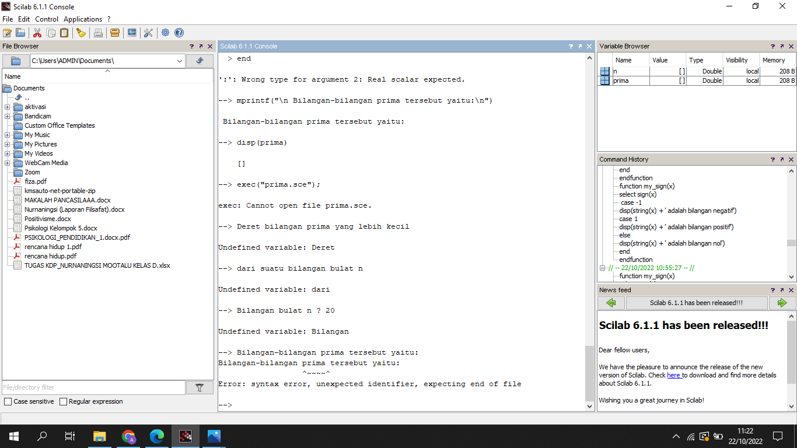The width and height of the screenshot is (797, 448).
Task: Expand the My Pictures folder node
Action: 7,144
